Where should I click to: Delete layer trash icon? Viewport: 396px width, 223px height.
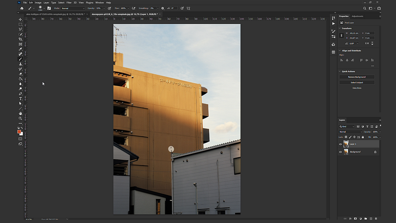click(x=376, y=219)
